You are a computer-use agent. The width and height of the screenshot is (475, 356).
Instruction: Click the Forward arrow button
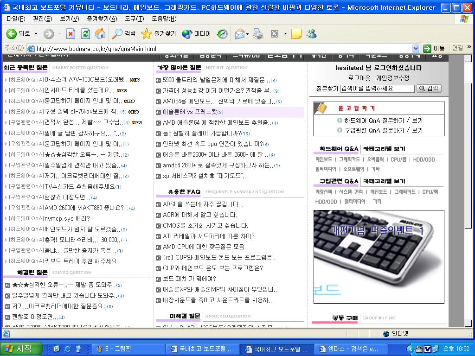click(x=48, y=33)
